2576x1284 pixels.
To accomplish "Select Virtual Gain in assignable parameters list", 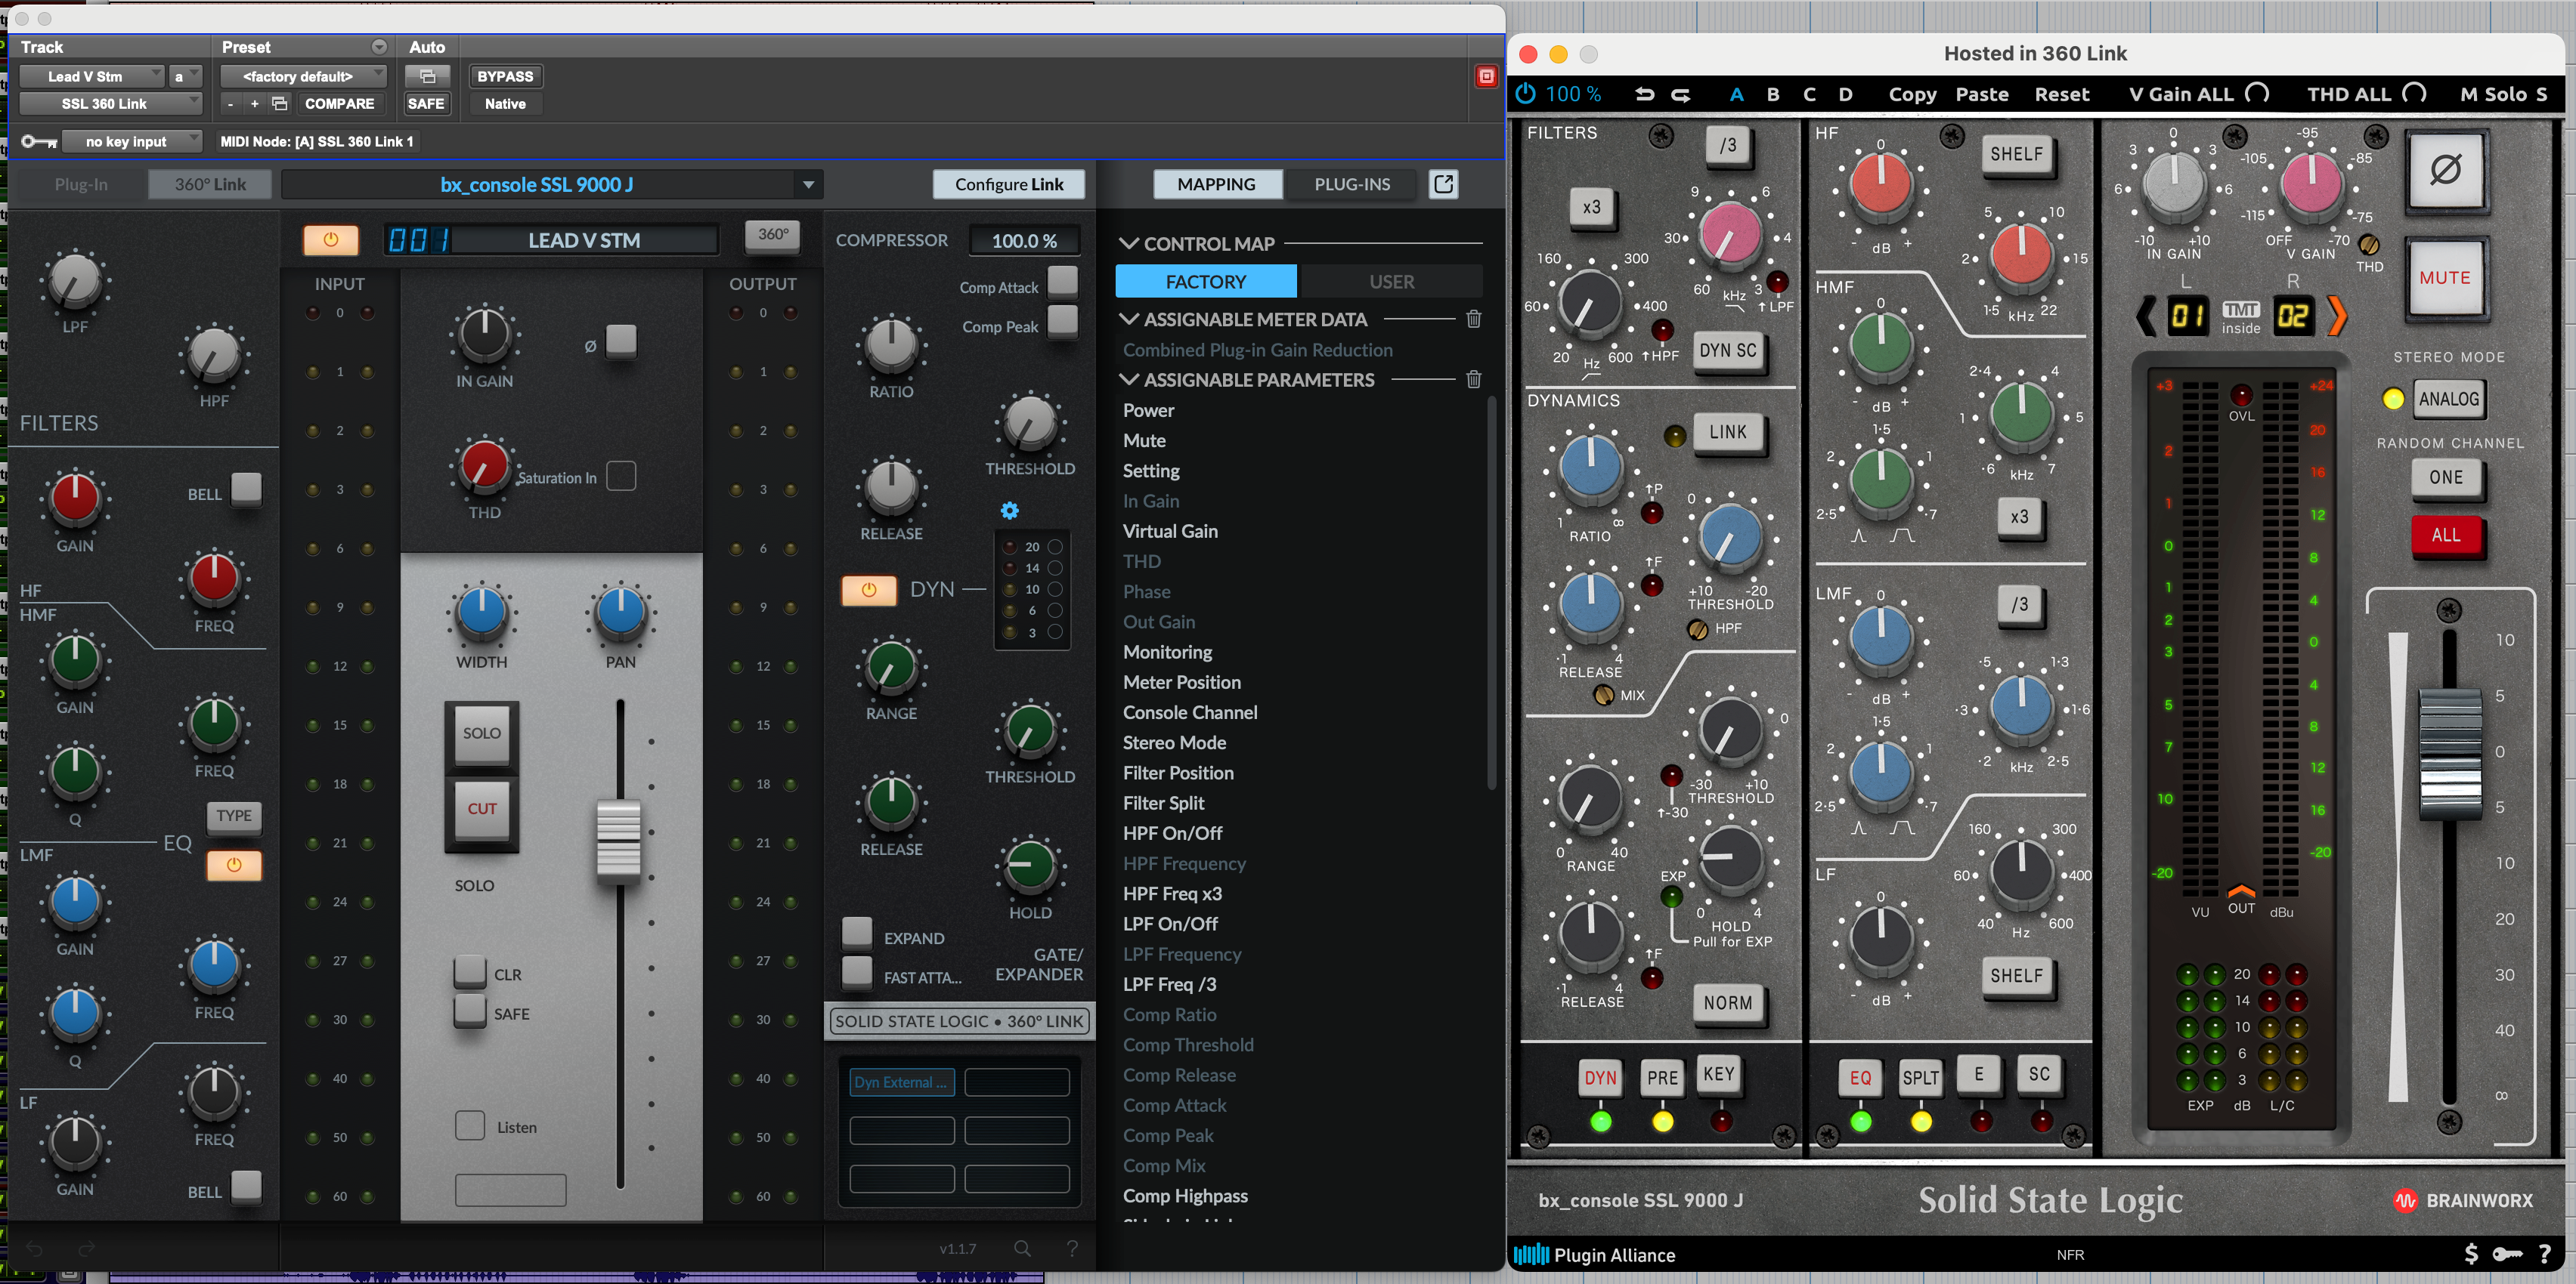I will [1170, 530].
